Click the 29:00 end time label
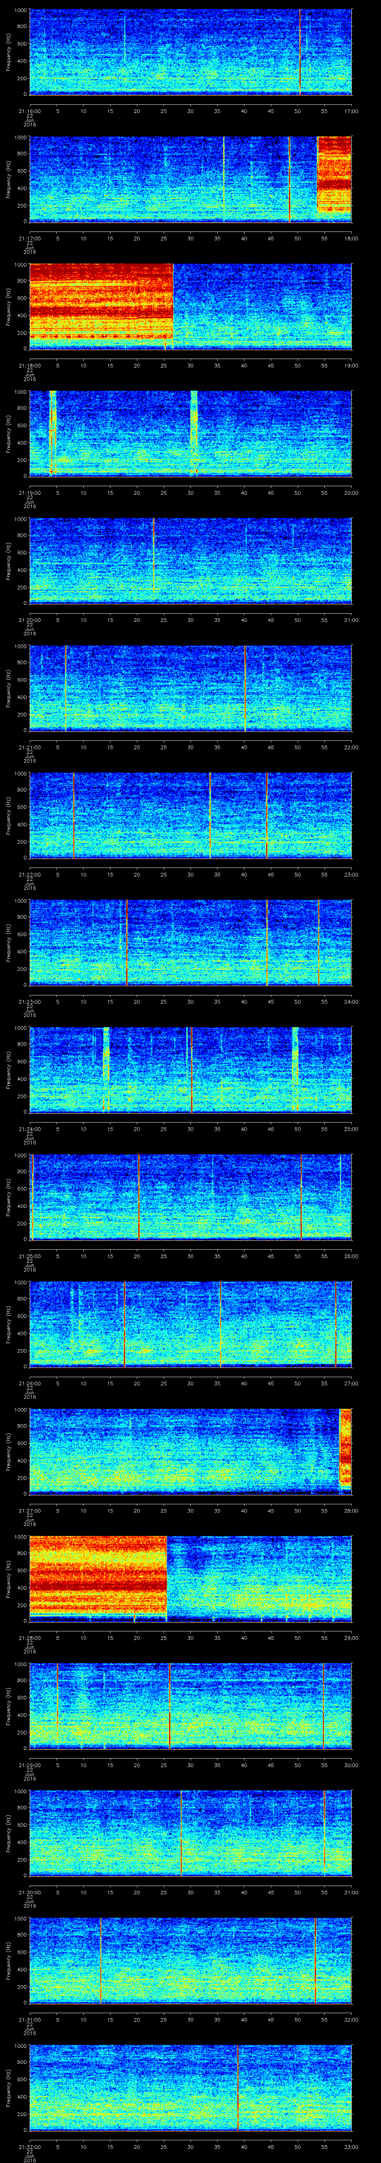381x2163 pixels. tap(351, 1637)
